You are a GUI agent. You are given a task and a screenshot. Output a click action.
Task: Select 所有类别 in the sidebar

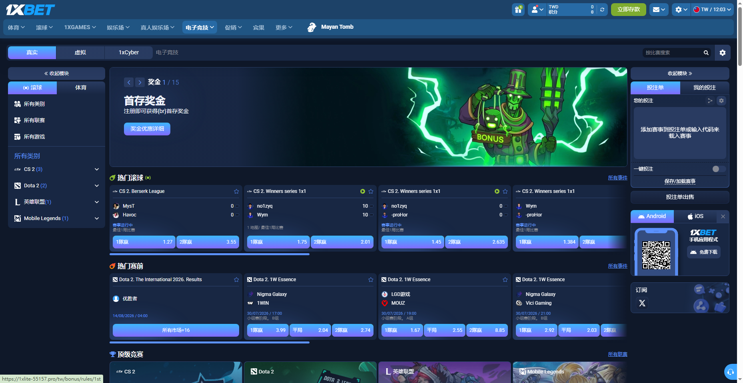pos(56,104)
